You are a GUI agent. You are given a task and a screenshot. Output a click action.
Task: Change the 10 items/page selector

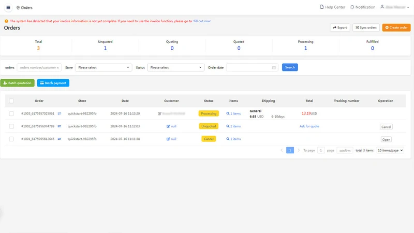click(x=390, y=150)
